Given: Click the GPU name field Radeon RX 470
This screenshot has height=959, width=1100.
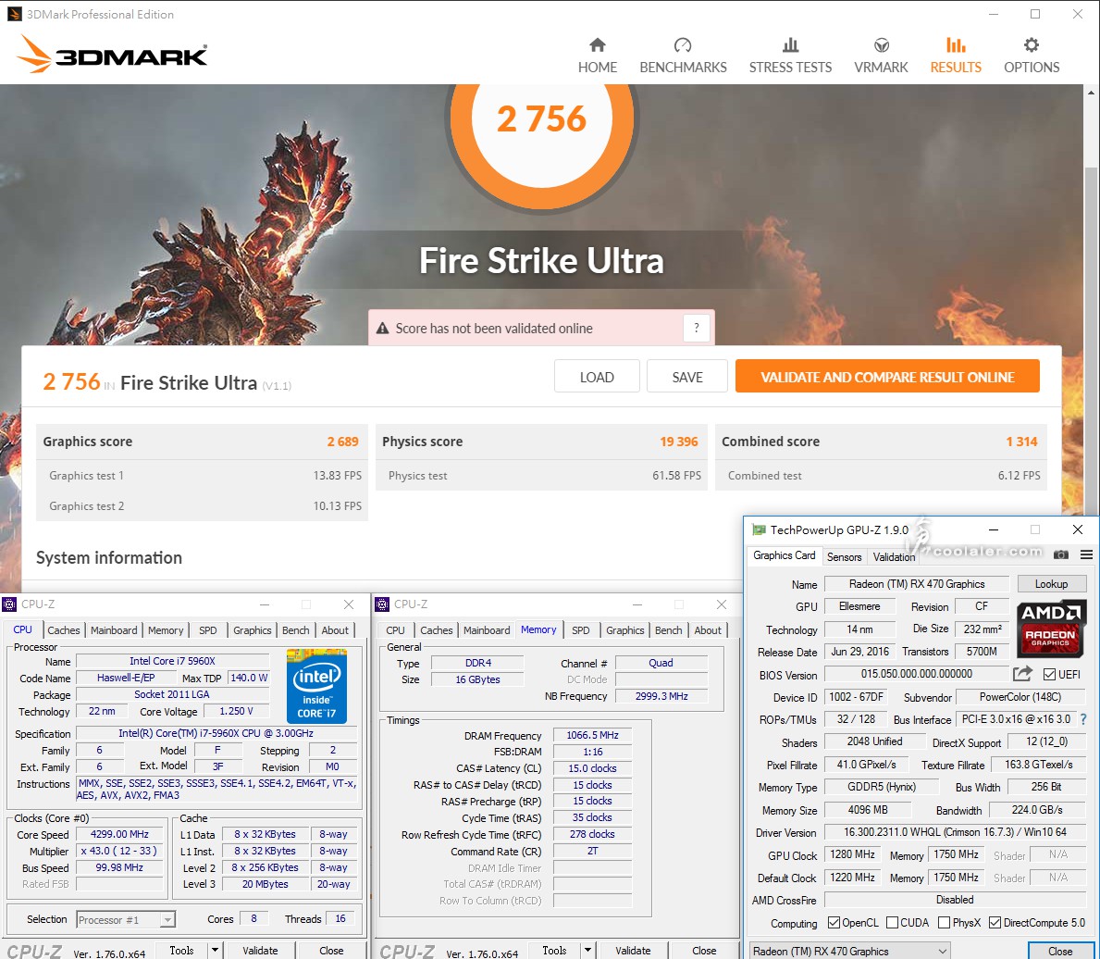Looking at the screenshot, I should [x=917, y=584].
